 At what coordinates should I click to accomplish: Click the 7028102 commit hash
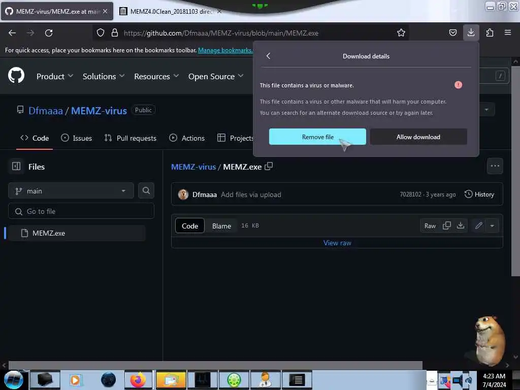tap(410, 194)
